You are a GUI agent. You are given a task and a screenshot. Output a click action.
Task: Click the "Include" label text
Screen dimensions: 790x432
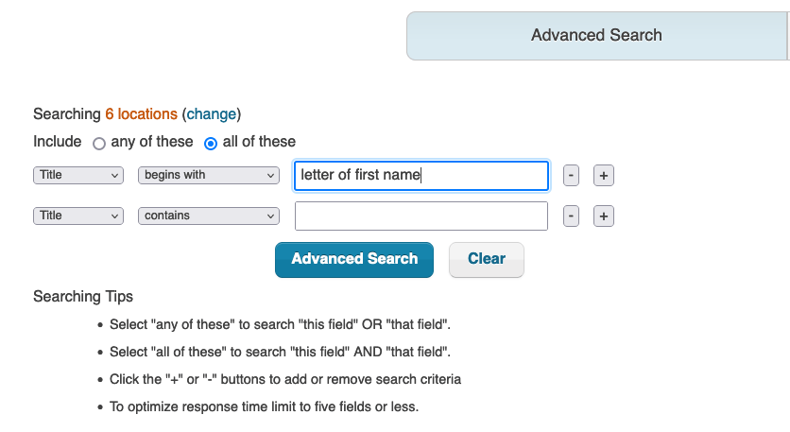click(x=58, y=142)
